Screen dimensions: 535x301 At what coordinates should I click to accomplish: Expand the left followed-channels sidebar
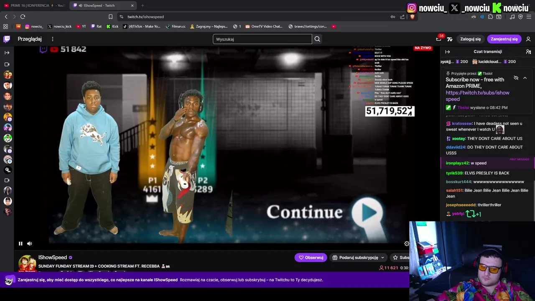pos(7,53)
